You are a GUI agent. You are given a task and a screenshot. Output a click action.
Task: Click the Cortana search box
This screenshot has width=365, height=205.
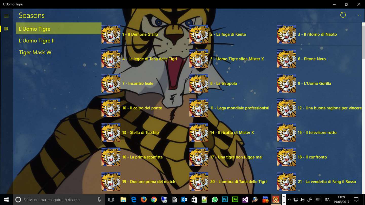(x=59, y=200)
